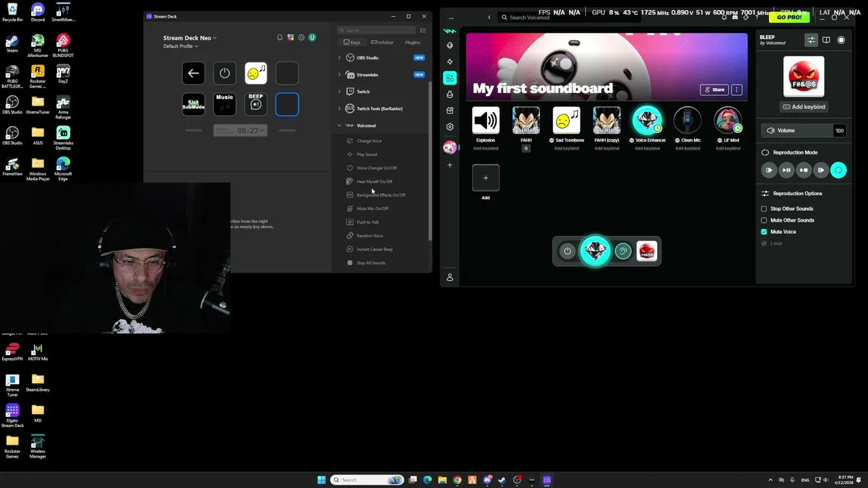Open the Default Profile dropdown
The width and height of the screenshot is (868, 488).
(x=180, y=46)
